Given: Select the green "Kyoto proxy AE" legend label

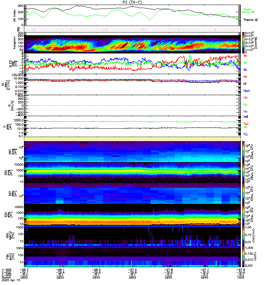Looking at the screenshot, I should click(248, 11).
